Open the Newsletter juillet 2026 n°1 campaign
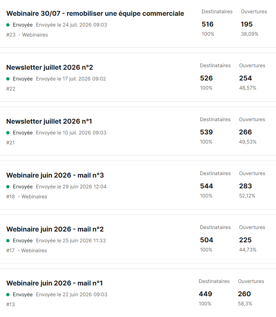The height and width of the screenshot is (317, 276). tap(49, 121)
